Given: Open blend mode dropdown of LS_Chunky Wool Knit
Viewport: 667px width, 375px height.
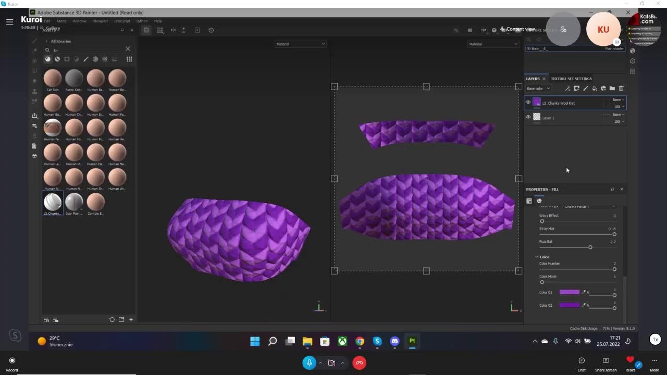Looking at the screenshot, I should 619,99.
